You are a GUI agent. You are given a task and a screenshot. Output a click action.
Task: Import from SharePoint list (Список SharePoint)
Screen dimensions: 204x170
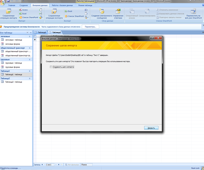pyautogui.click(x=29, y=17)
